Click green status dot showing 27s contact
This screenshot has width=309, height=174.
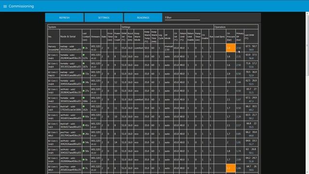(84, 91)
